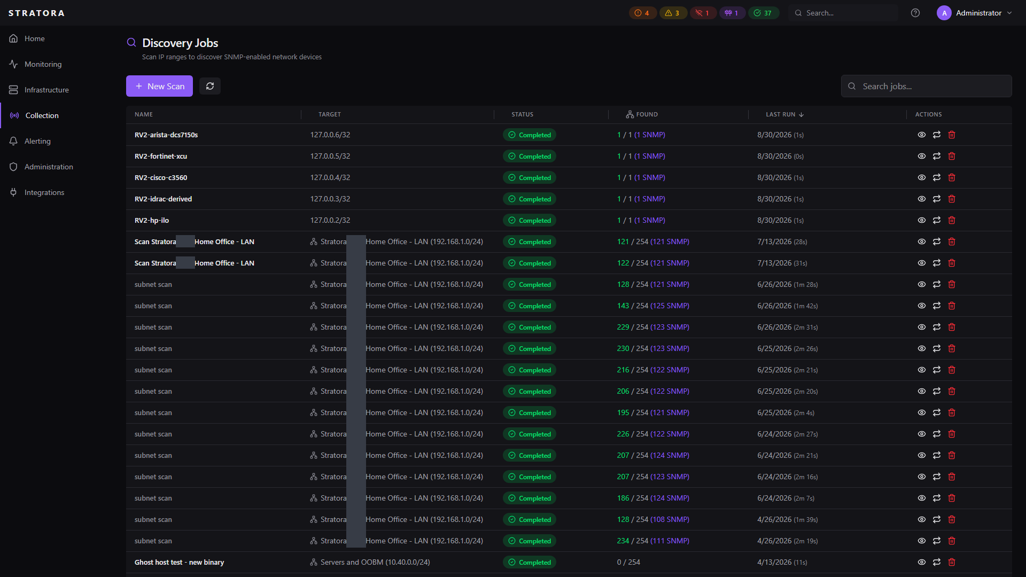Screen dimensions: 1026x577
Task: Go to Infrastructure in the sidebar
Action: [x=46, y=90]
